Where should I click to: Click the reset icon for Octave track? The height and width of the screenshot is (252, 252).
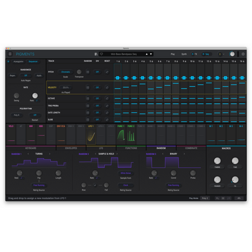click(107, 98)
